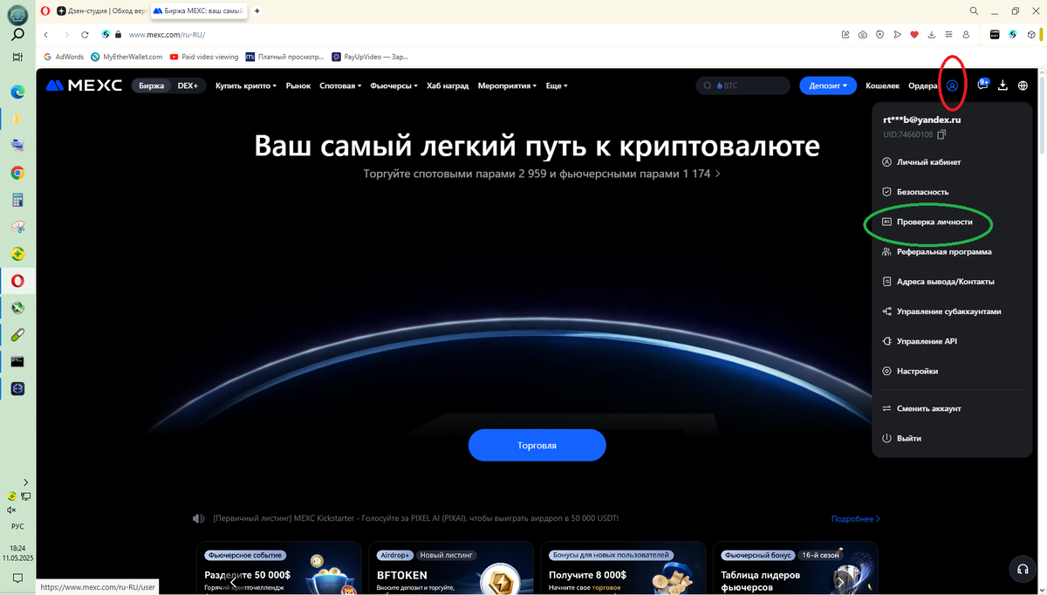Switch to the Дзен-студия browser tab
1047x595 pixels.
pyautogui.click(x=101, y=10)
